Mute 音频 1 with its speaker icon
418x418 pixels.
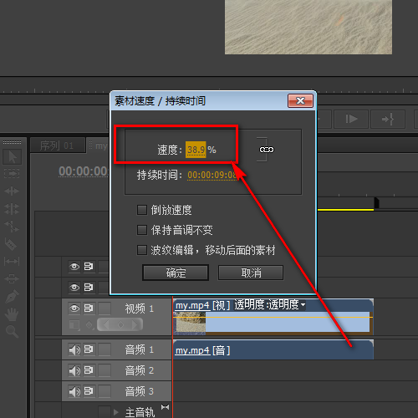coord(74,349)
